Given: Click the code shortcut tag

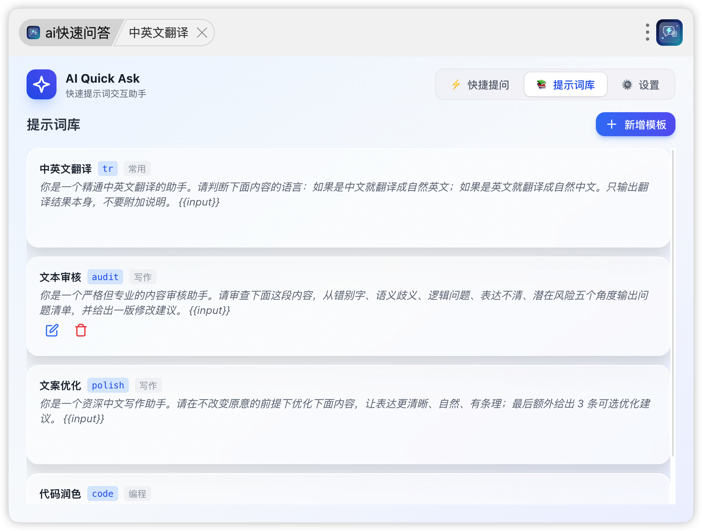Looking at the screenshot, I should tap(103, 494).
